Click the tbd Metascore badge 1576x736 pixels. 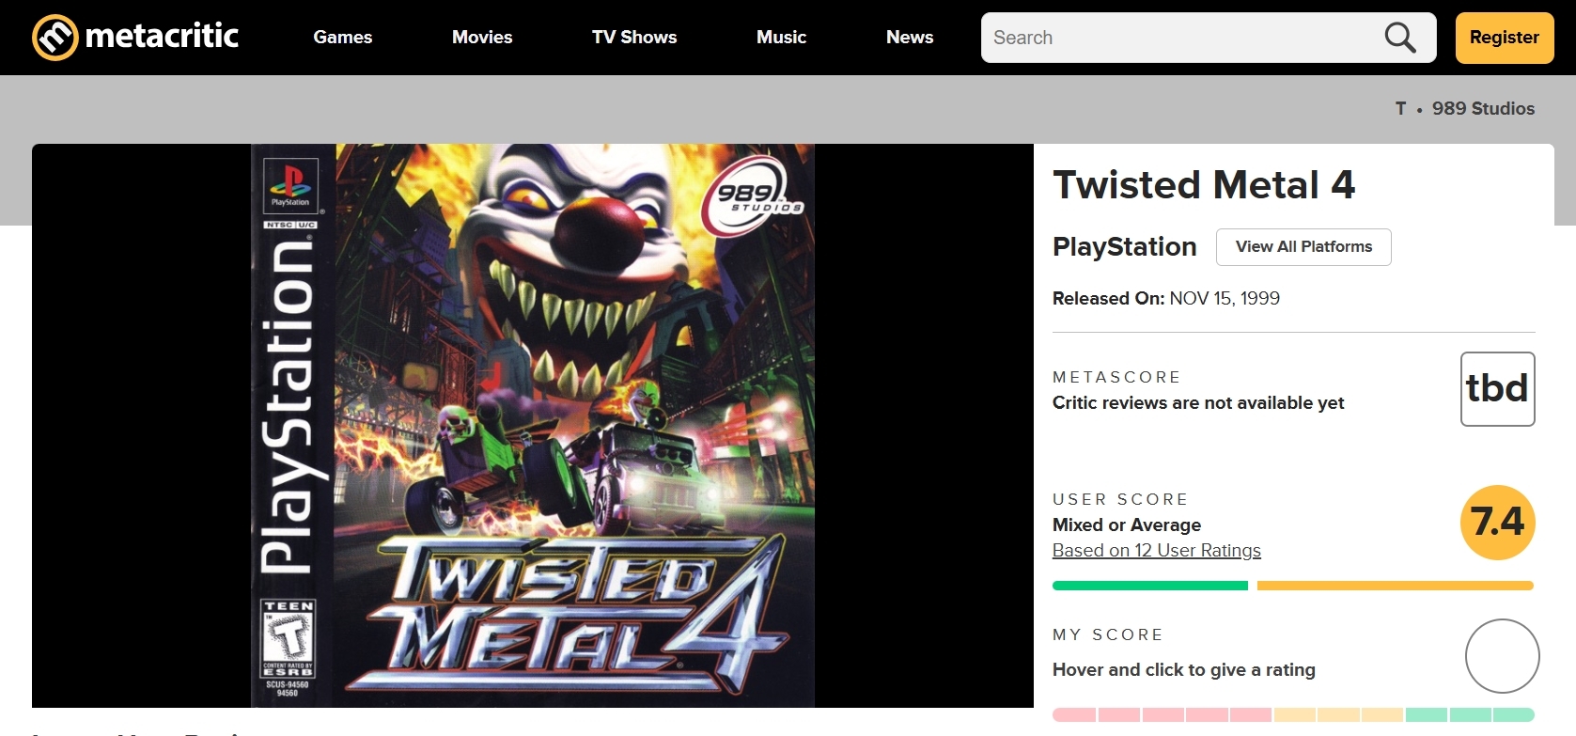(1497, 389)
